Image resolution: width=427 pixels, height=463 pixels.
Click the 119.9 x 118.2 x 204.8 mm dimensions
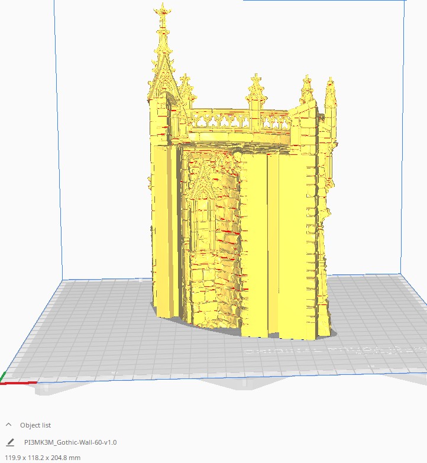43,458
